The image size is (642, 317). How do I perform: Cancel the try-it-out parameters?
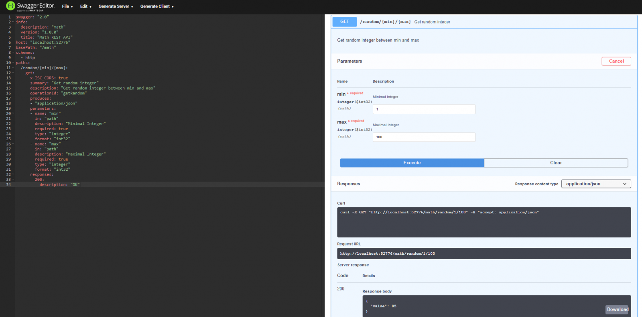click(616, 61)
